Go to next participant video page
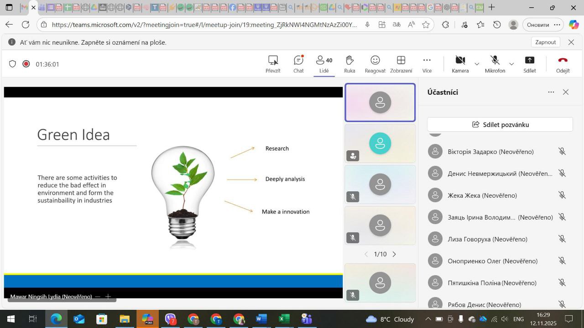This screenshot has height=328, width=584. [394, 254]
